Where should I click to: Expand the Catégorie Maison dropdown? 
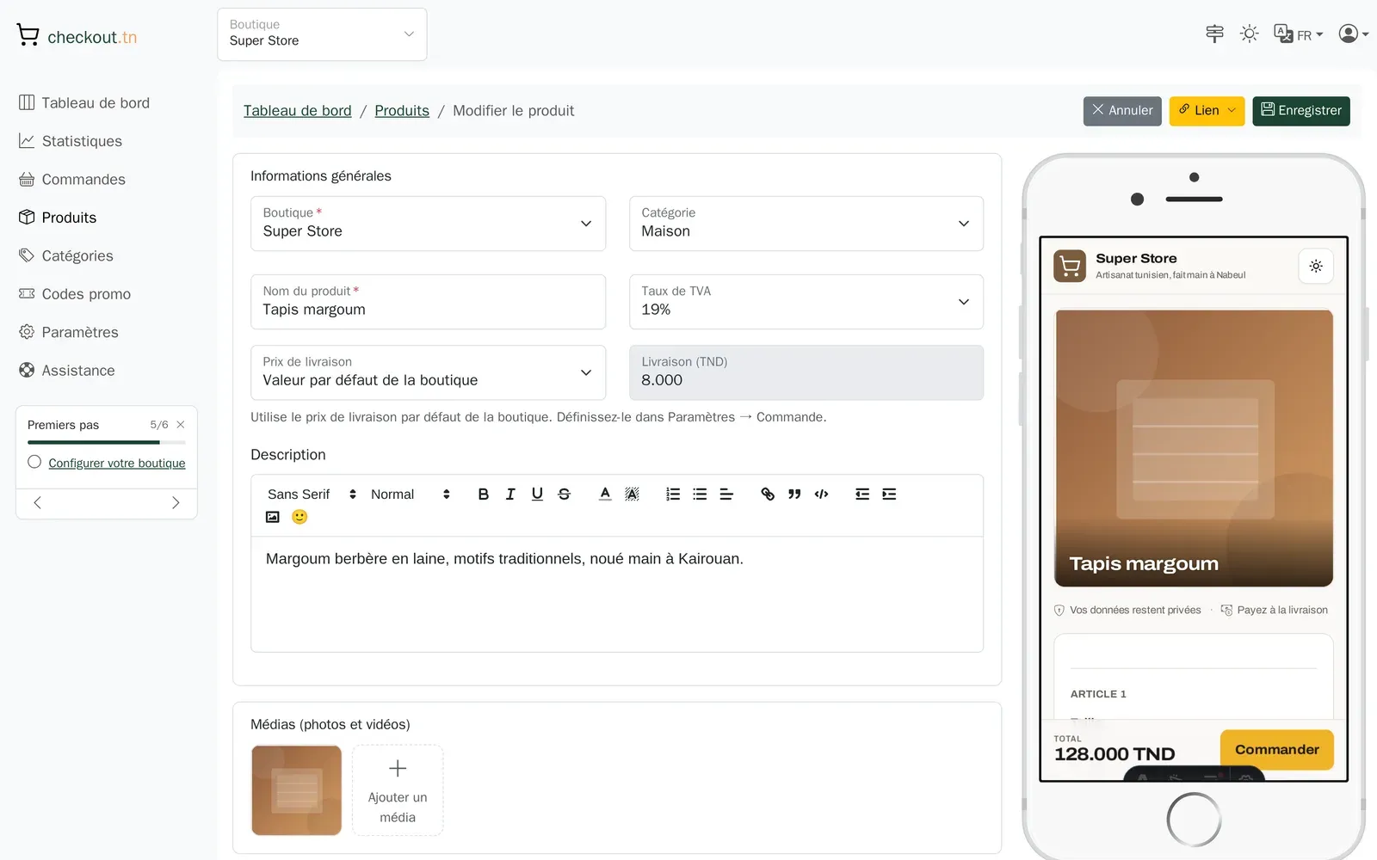pyautogui.click(x=806, y=224)
